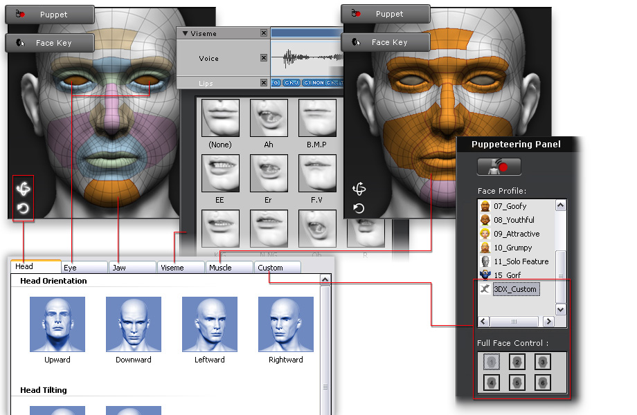Close the Voice track
This screenshot has width=637, height=415.
click(x=264, y=58)
